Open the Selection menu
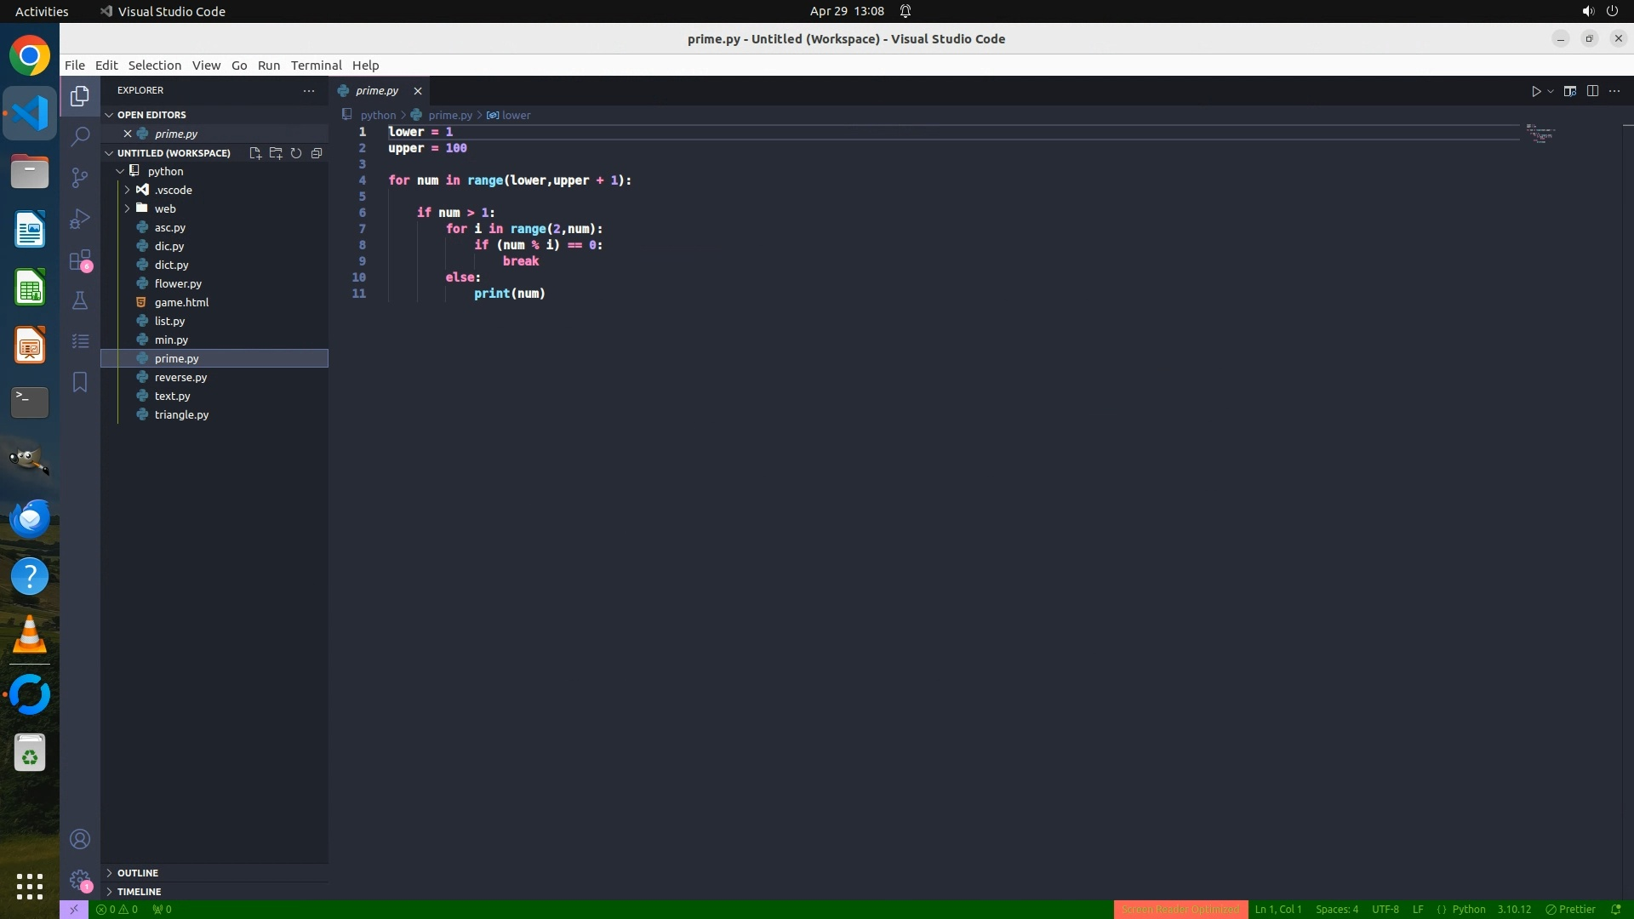1634x919 pixels. pos(154,66)
